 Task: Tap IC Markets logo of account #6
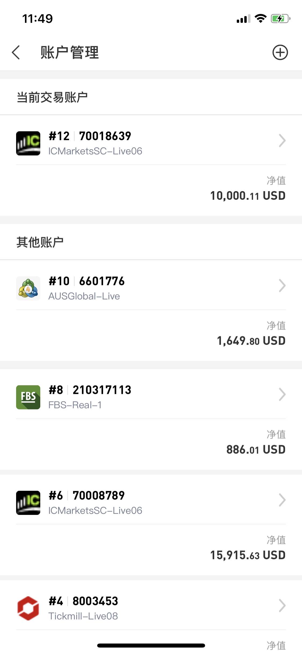(x=28, y=503)
